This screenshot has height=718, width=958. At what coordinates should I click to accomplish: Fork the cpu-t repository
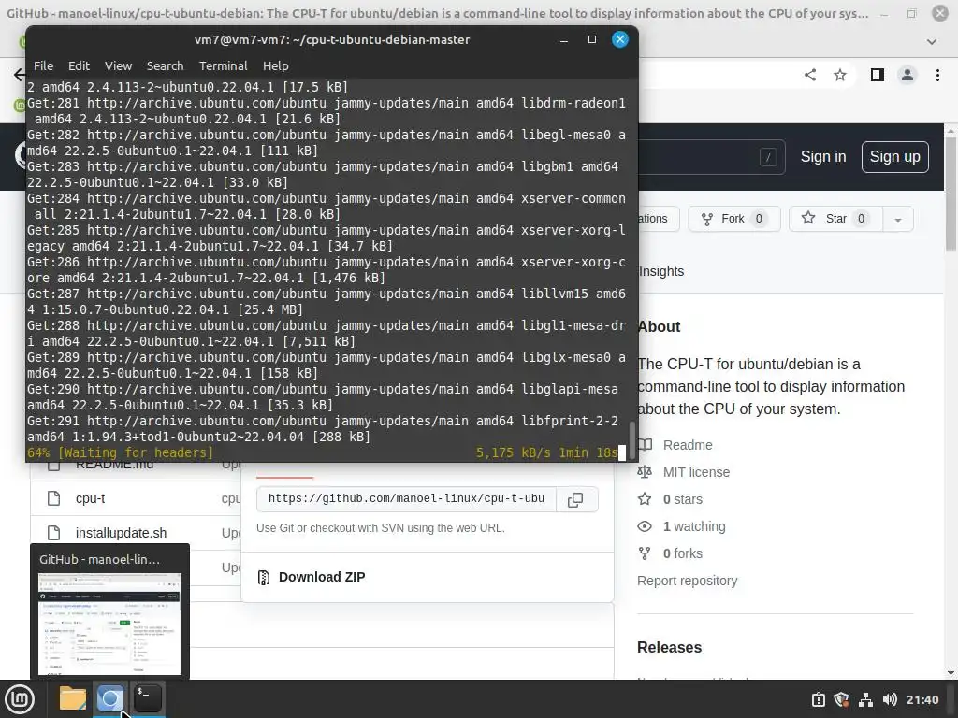coord(734,219)
